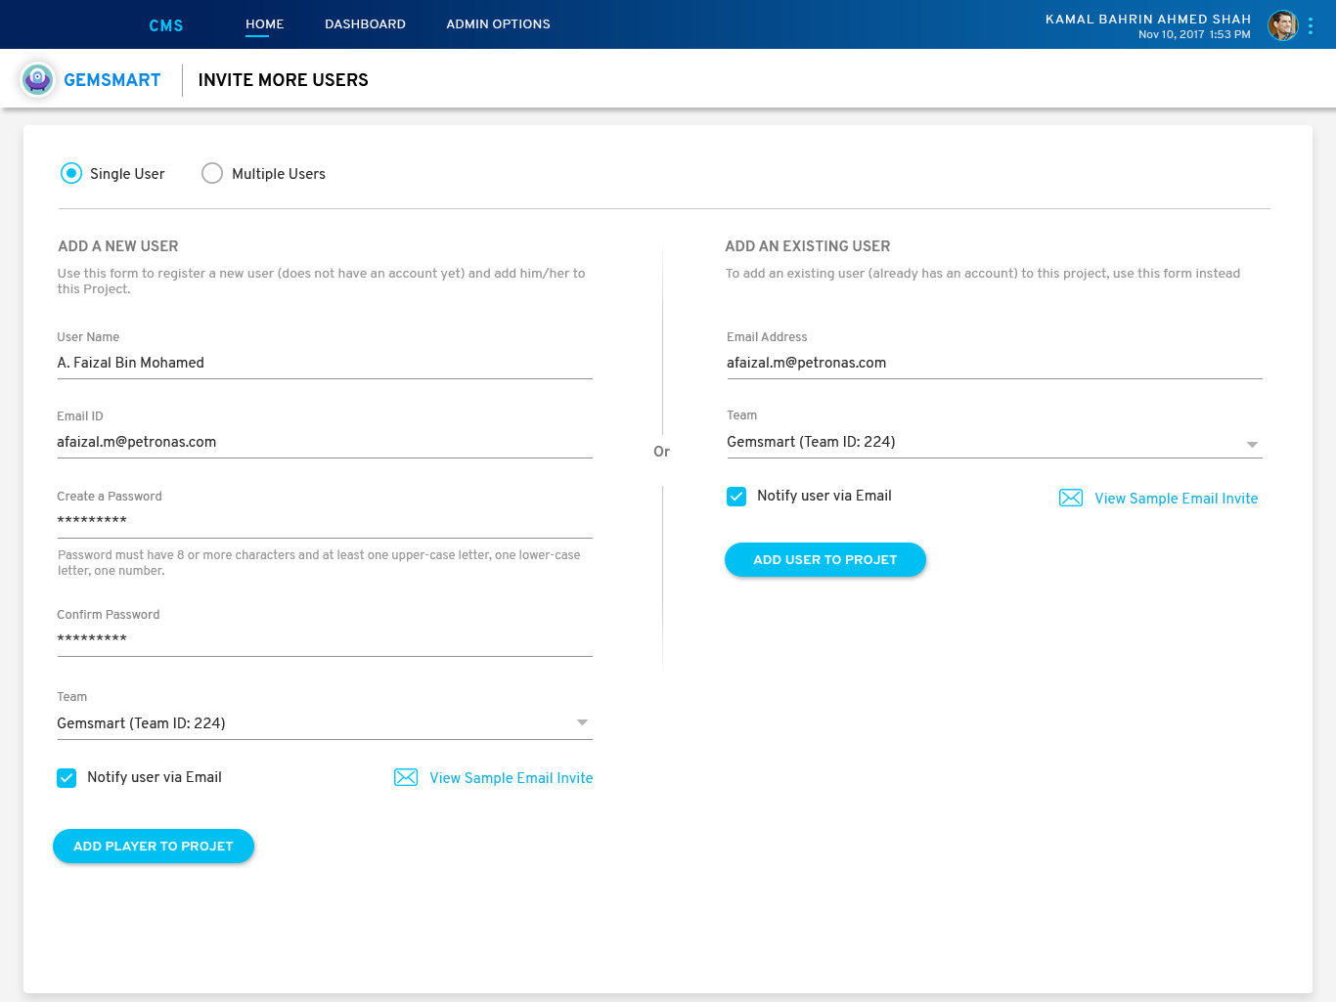Click envelope icon in new user form
Viewport: 1336px width, 1002px height.
pos(406,777)
